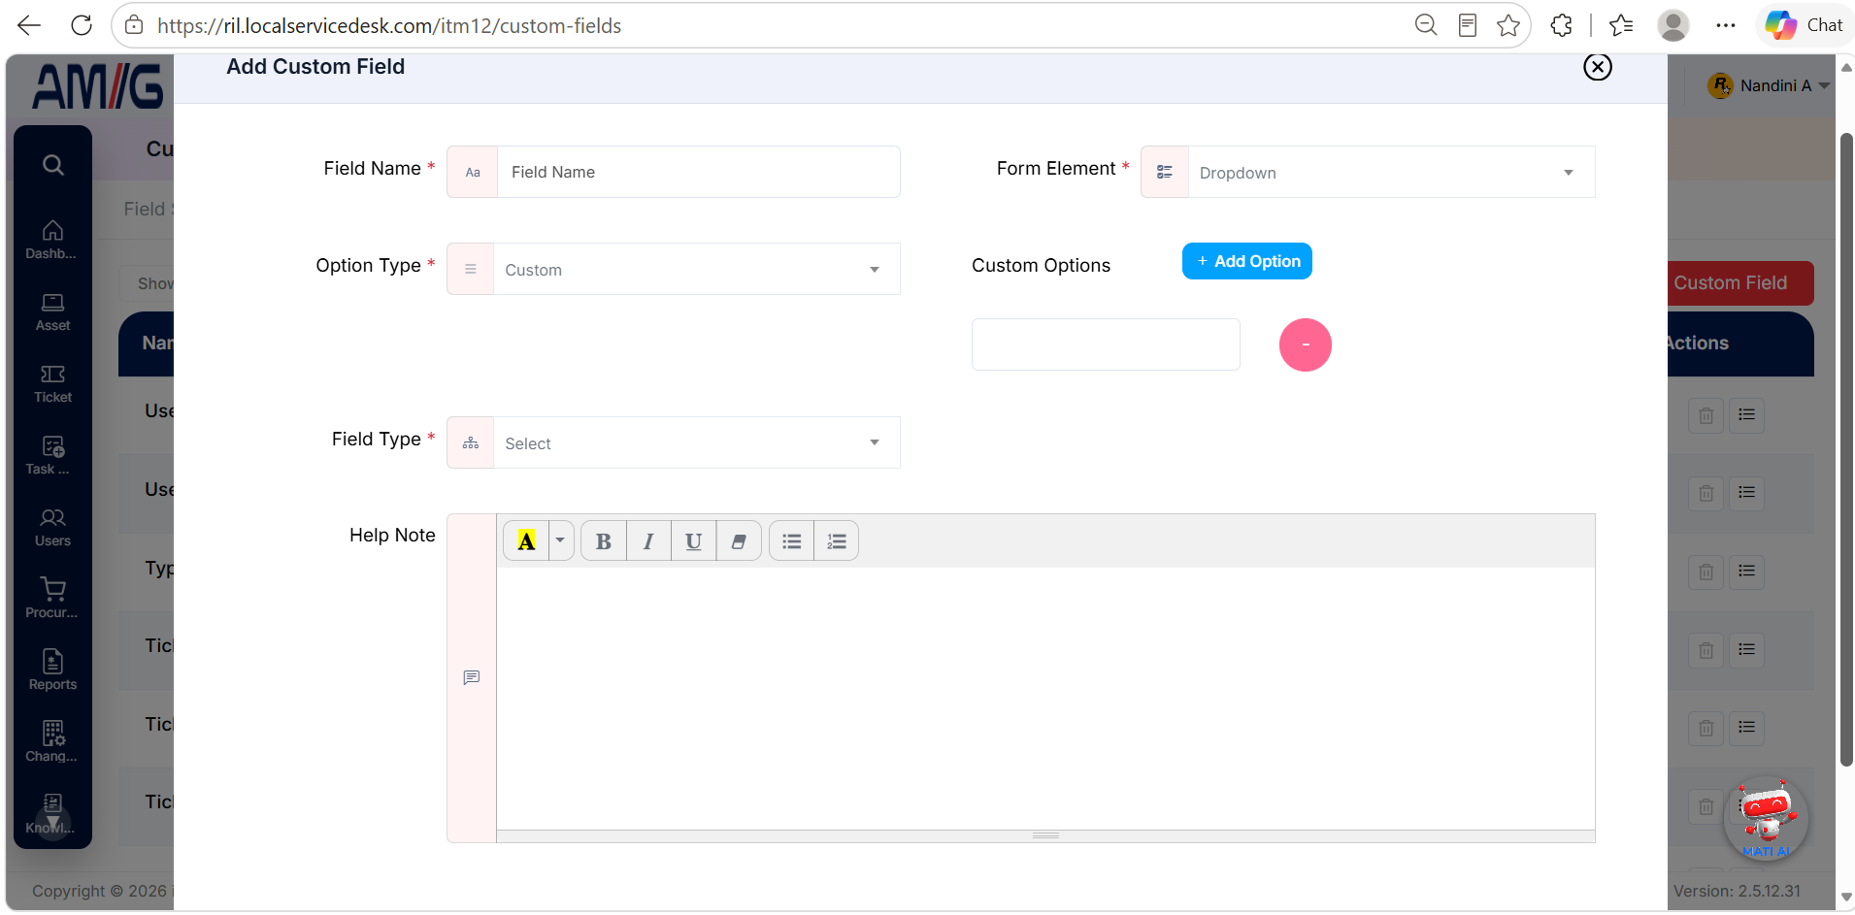Open the MATI AI chatbot

click(1766, 819)
